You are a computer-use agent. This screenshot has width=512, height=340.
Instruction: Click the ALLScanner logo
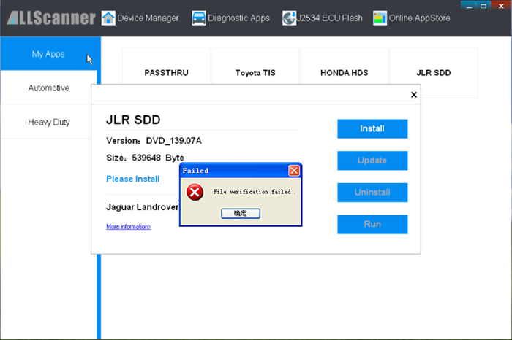[51, 18]
